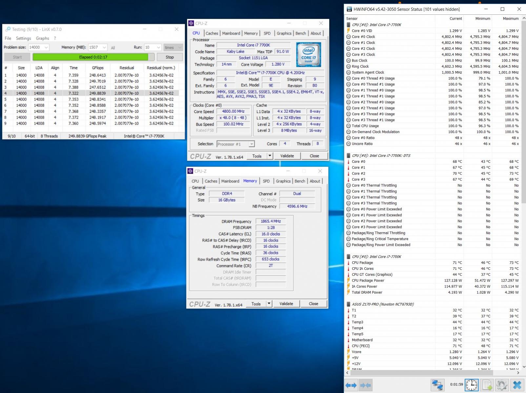526x393 pixels.
Task: Expand the Processor #1 selection dropdown
Action: (252, 144)
